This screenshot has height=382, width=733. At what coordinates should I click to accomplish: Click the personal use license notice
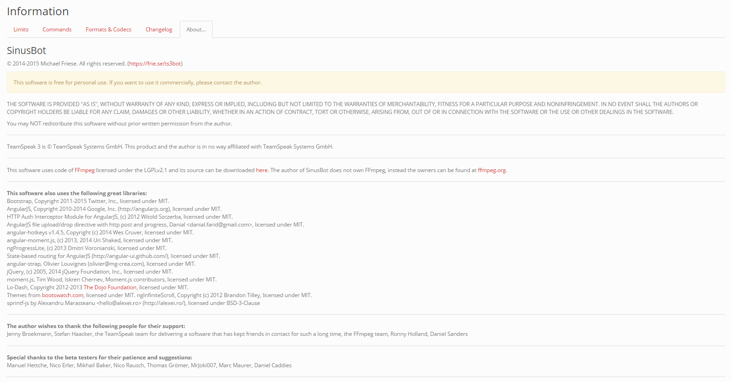366,83
